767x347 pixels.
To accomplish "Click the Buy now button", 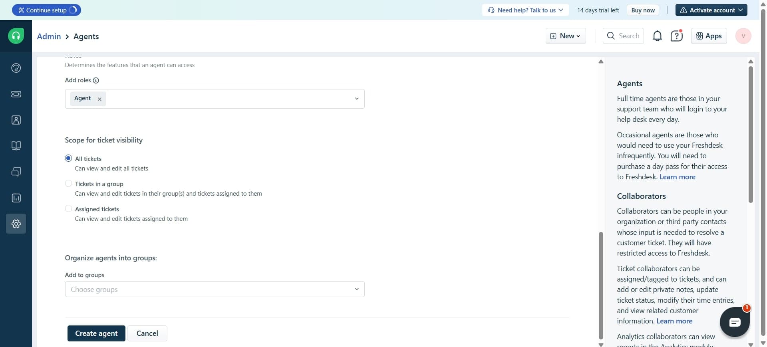I will click(x=643, y=10).
